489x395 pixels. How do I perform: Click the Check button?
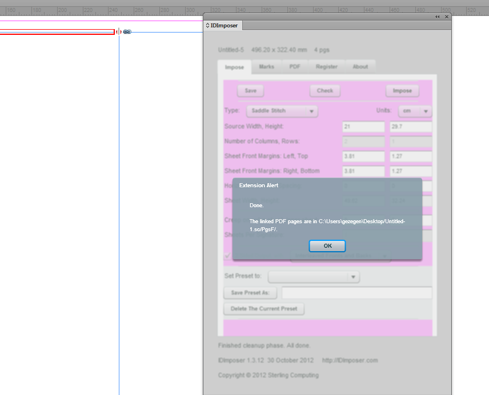click(x=325, y=91)
